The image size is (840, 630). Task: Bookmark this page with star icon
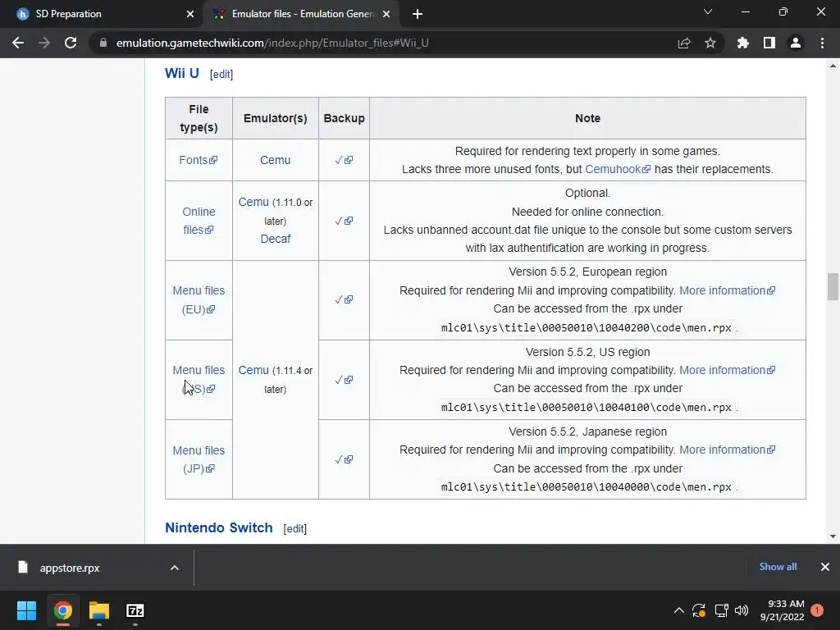[x=710, y=43]
